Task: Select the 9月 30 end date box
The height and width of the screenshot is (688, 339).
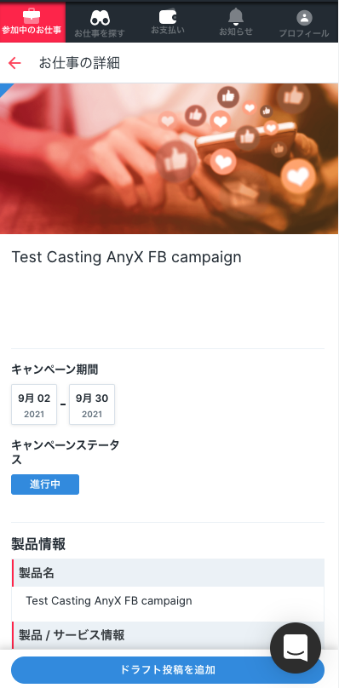Action: [92, 404]
